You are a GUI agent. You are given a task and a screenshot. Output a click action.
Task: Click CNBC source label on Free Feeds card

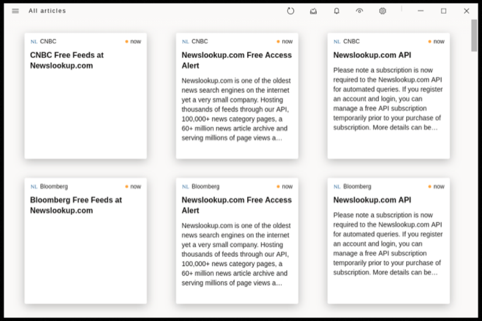click(x=48, y=41)
